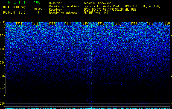
Task: Click the meteor count value 0
Action: tap(39, 13)
